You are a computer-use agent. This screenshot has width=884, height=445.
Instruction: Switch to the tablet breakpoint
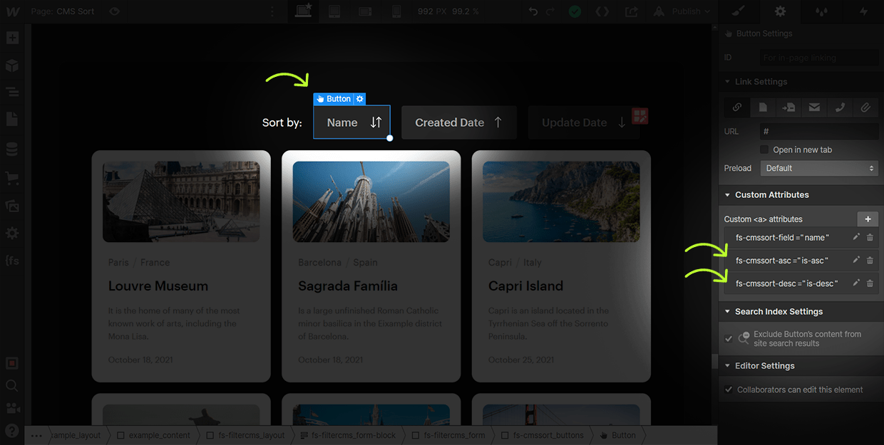[334, 11]
